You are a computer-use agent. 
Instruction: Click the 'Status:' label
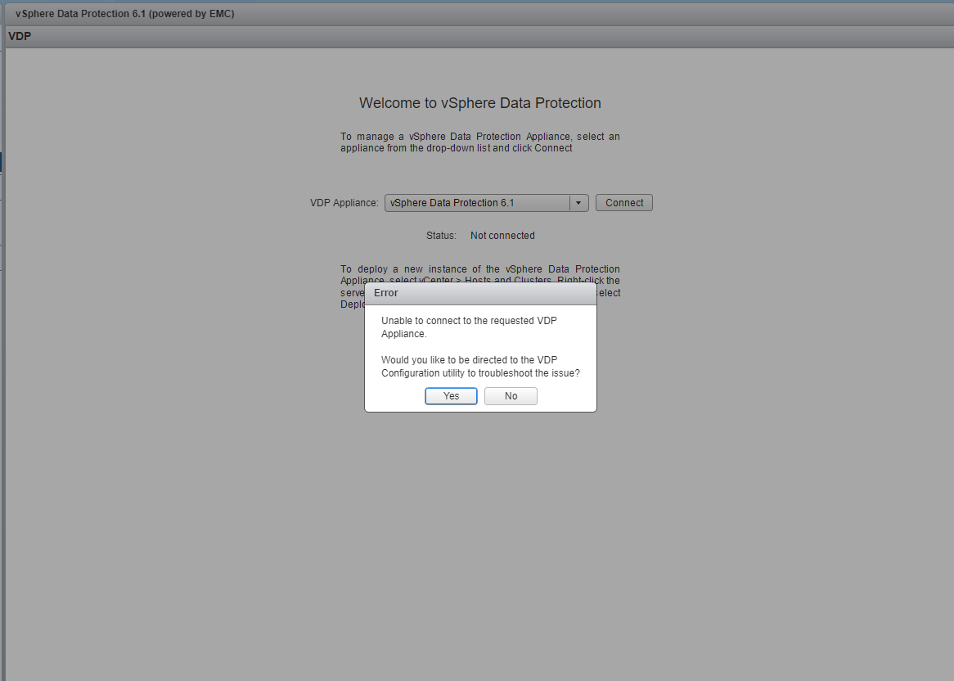[441, 236]
